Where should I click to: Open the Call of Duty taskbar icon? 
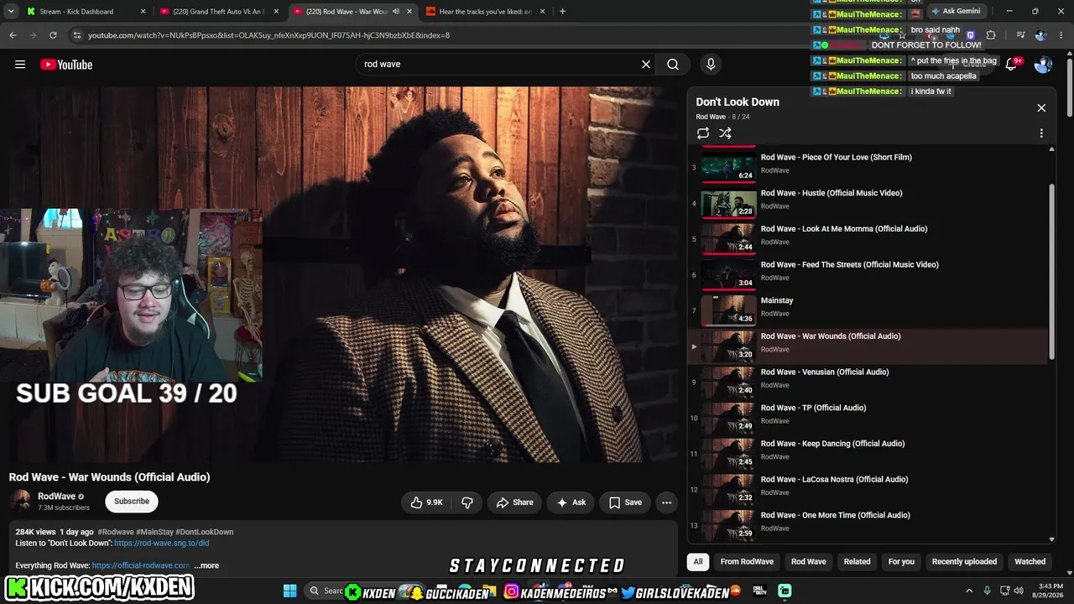tap(759, 591)
